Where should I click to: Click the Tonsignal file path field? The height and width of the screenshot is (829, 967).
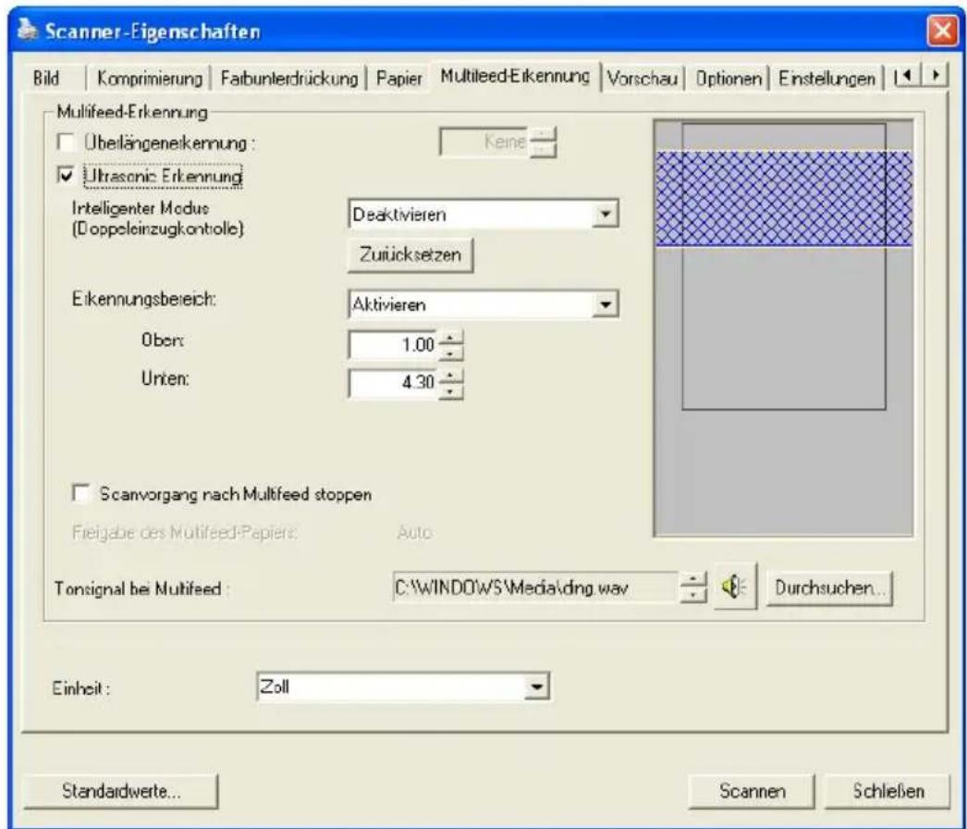coord(536,588)
